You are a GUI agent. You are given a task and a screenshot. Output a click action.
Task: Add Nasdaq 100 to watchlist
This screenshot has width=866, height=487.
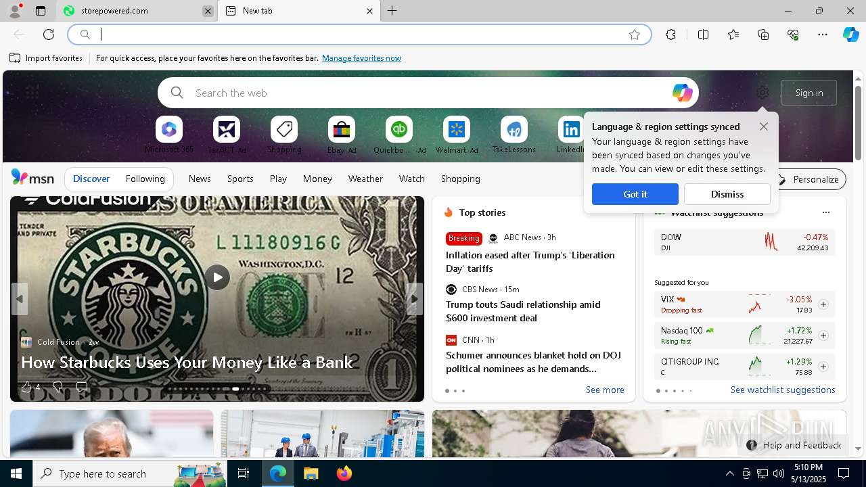823,335
